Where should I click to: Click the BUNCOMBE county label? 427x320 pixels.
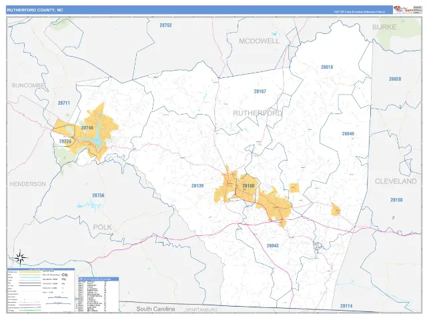[x=28, y=85]
